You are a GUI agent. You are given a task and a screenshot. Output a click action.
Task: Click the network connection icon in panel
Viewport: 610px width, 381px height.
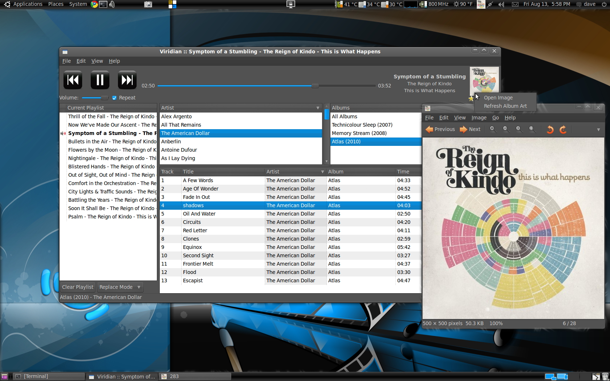click(x=490, y=4)
